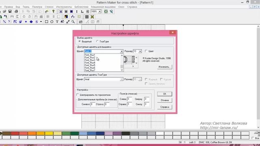This screenshot has height=146, width=260.
Task: Open help via the question mark icon
Action: click(53, 11)
